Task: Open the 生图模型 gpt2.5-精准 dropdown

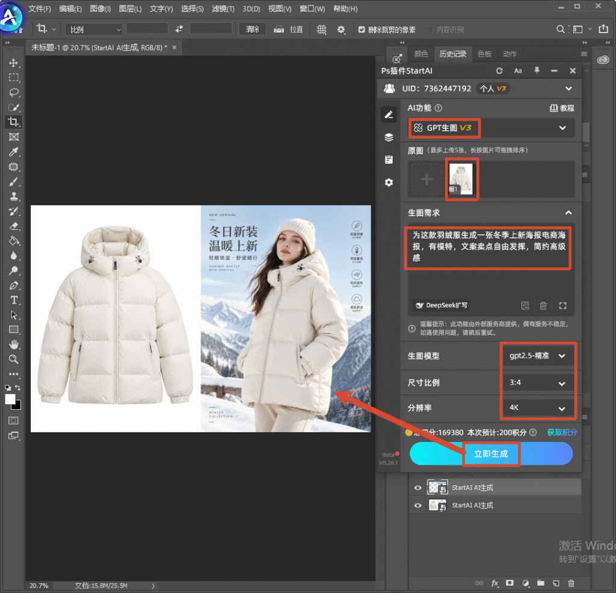Action: [x=537, y=356]
